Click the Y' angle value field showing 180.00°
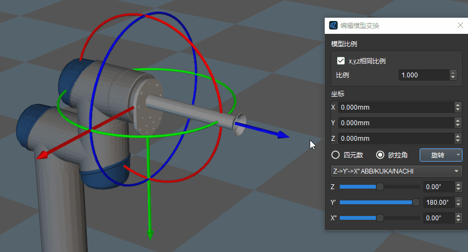 (437, 203)
